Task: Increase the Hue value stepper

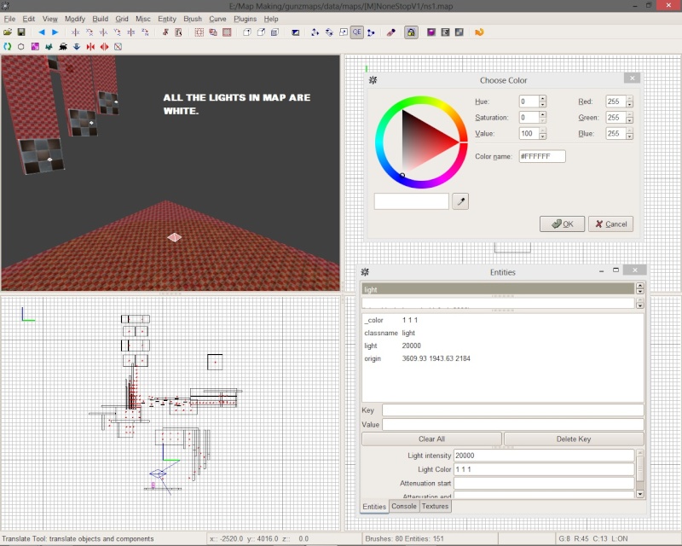Action: point(542,98)
